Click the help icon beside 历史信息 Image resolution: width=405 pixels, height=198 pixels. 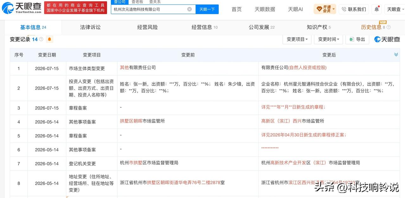tap(389, 27)
